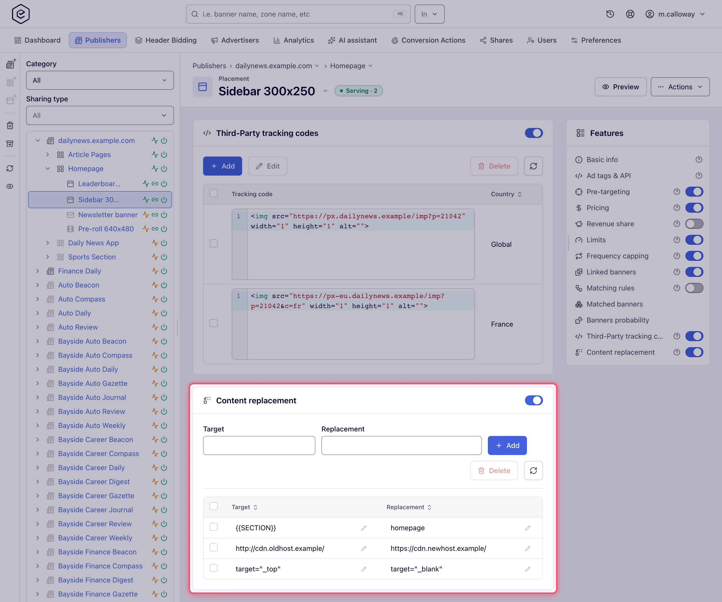Click the add publisher icon in left sidebar
Viewport: 722px width, 602px height.
[x=11, y=64]
